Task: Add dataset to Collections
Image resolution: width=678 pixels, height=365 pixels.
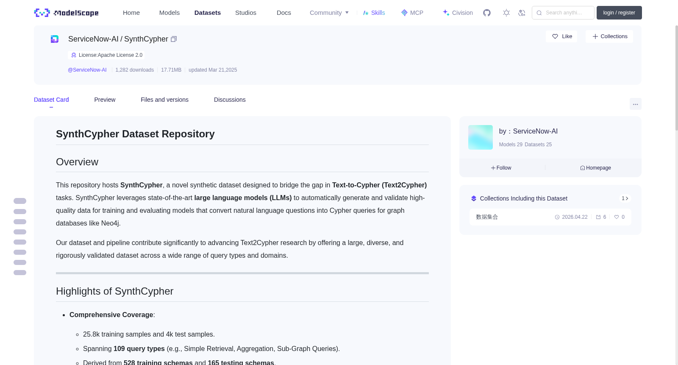Action: [x=609, y=36]
